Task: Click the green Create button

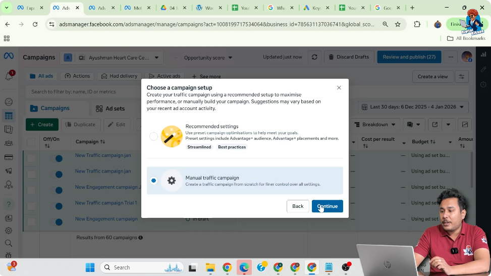Action: pos(42,124)
